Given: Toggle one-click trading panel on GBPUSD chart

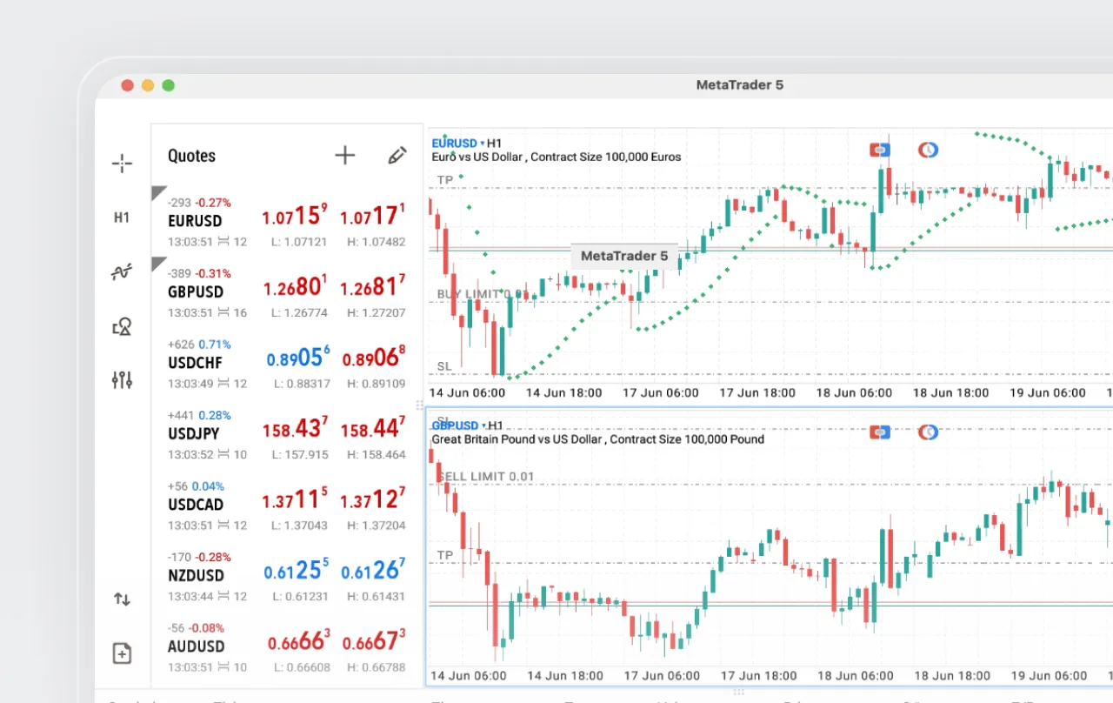Looking at the screenshot, I should 880,432.
